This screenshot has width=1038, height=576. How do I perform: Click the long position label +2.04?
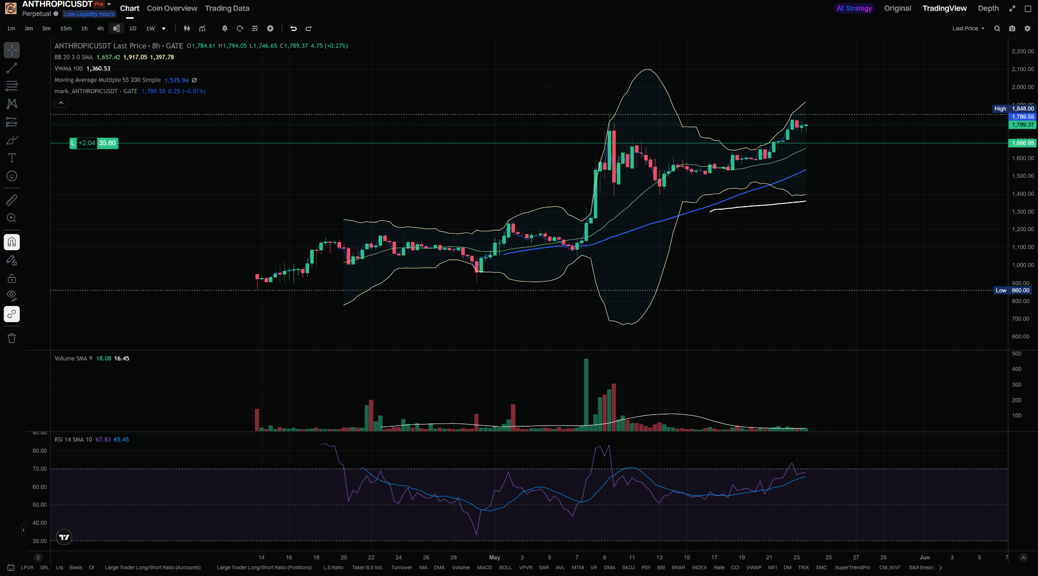87,143
